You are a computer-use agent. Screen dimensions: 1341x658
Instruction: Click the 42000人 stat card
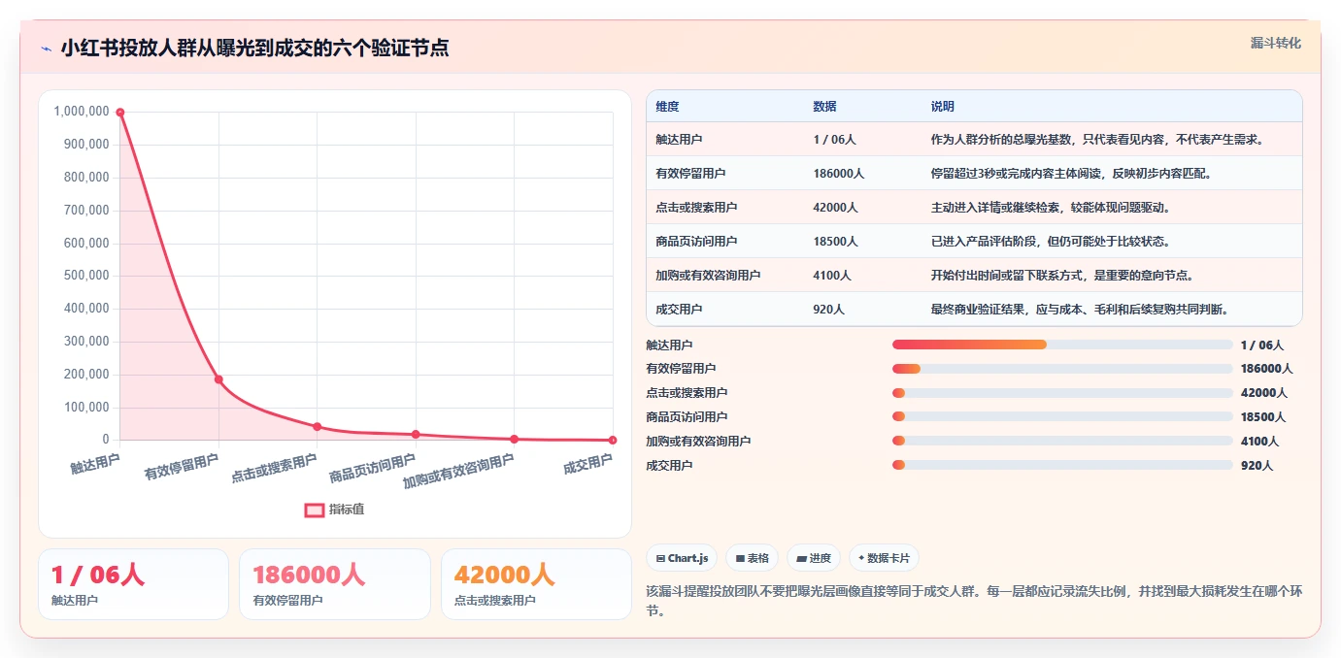536,584
